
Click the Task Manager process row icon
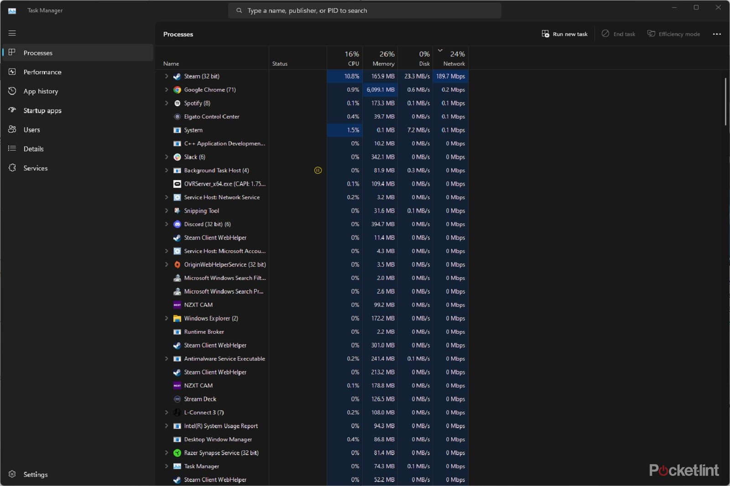[x=177, y=466]
